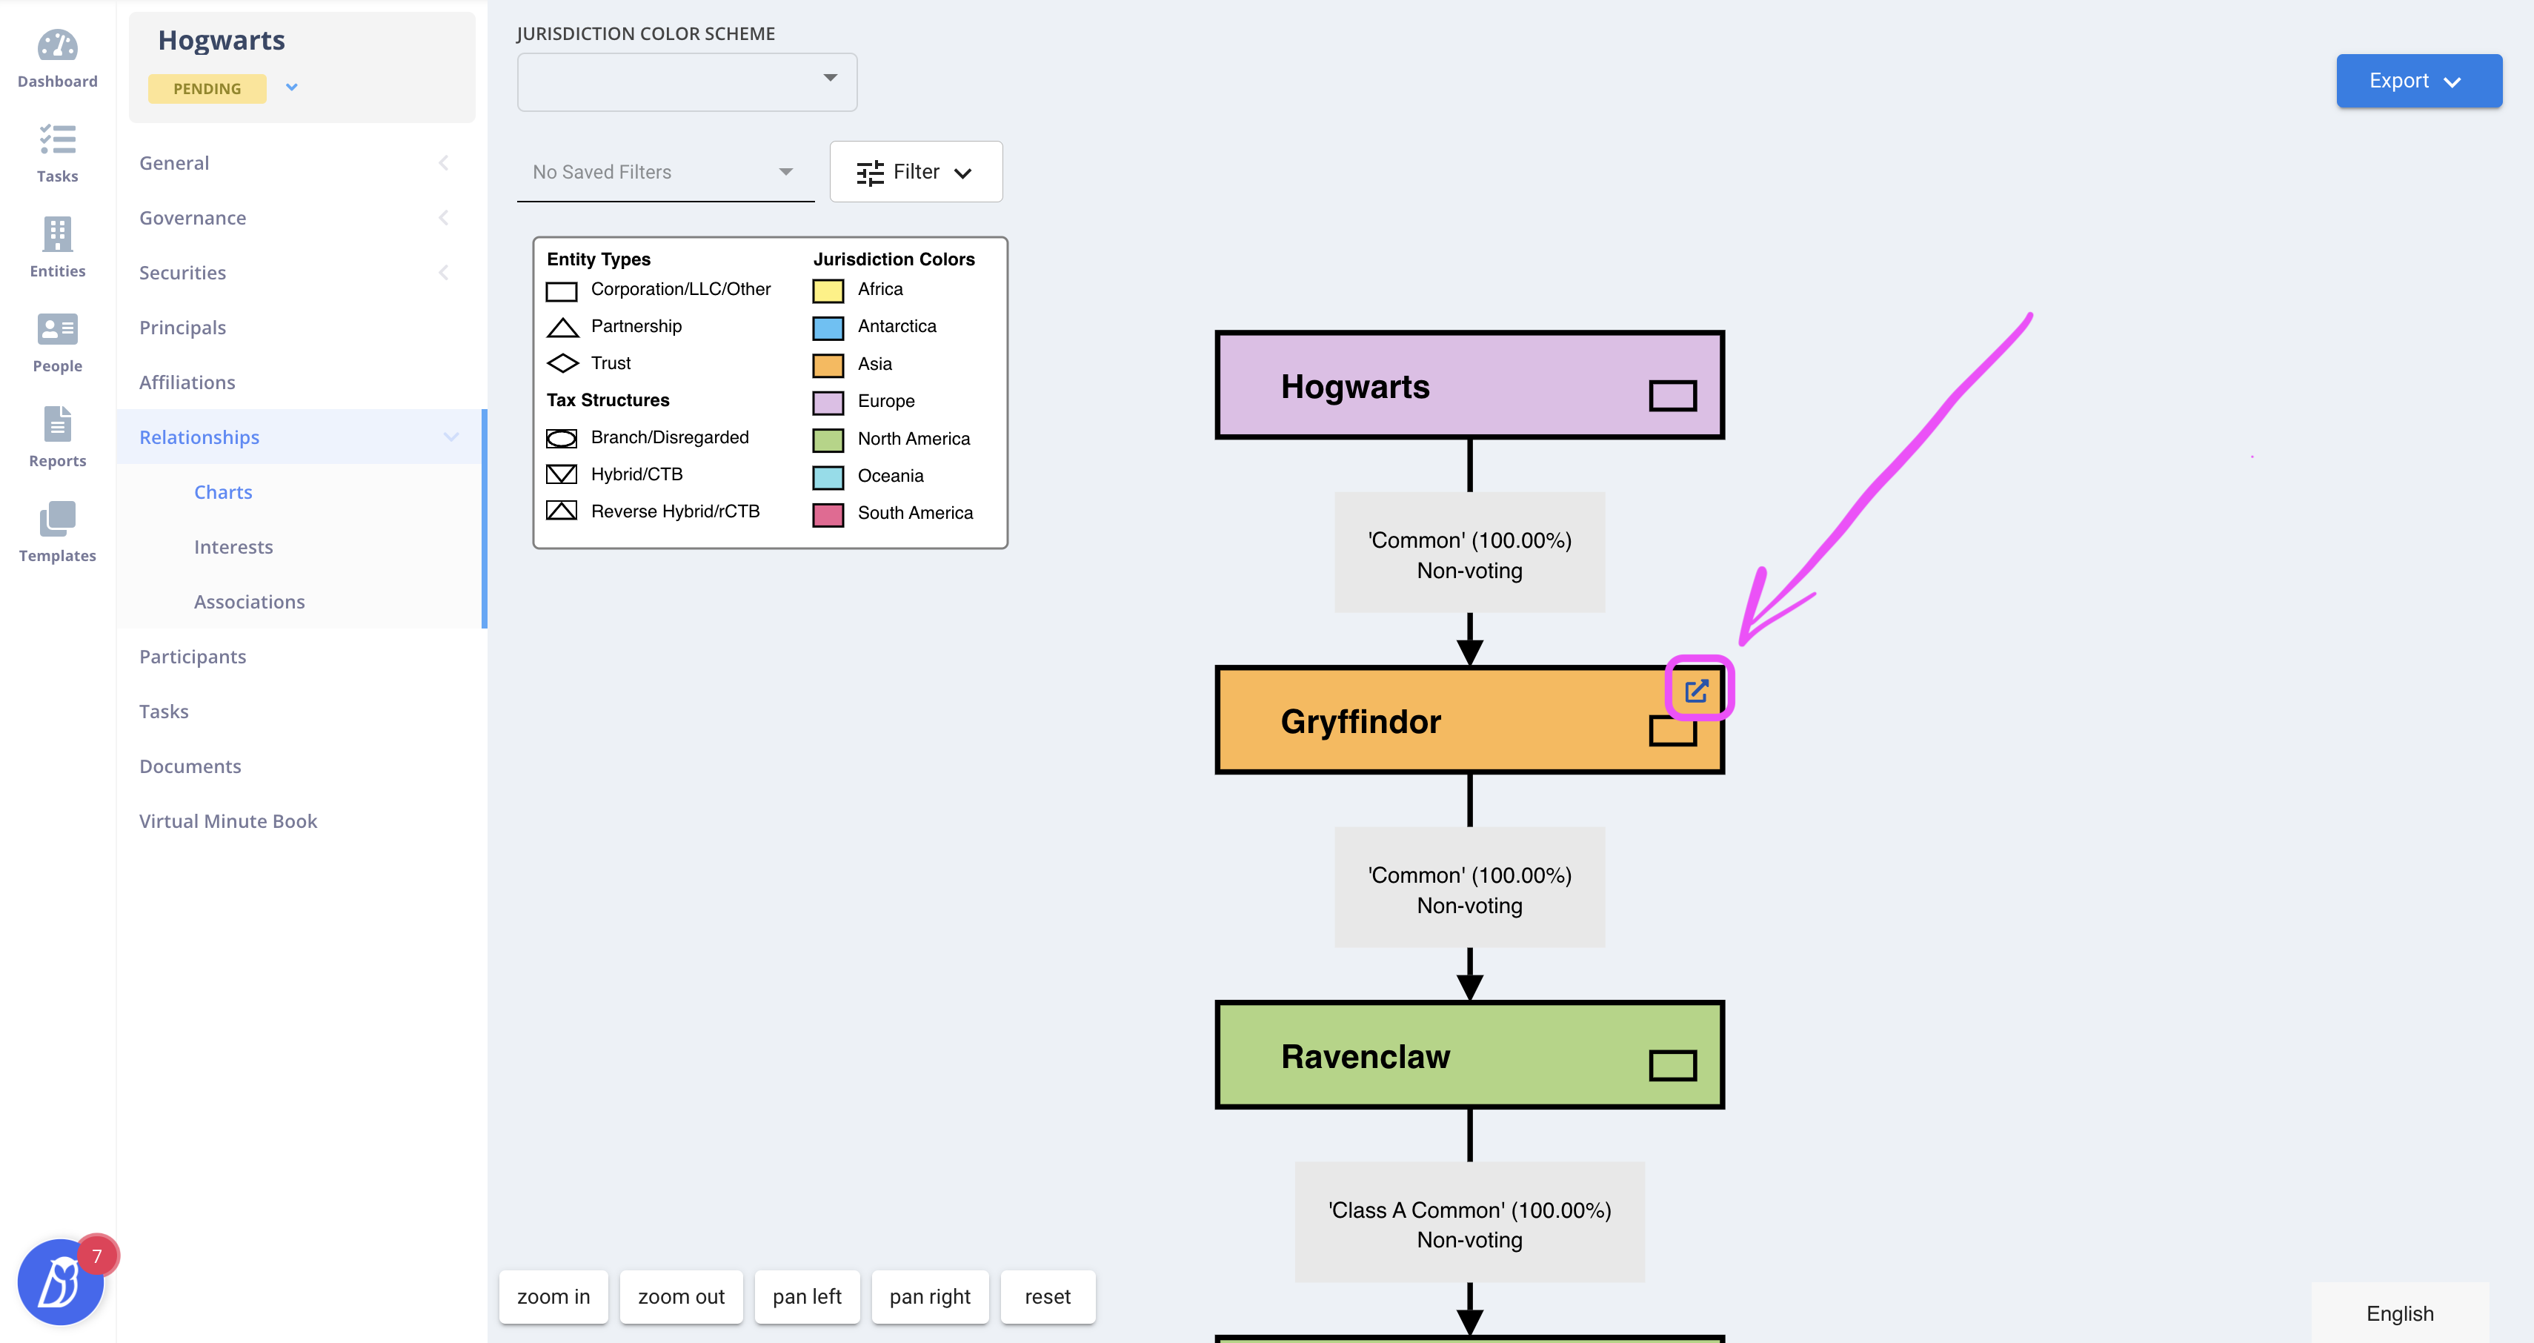Click corporation type icon in Hogwarts node

click(1672, 396)
